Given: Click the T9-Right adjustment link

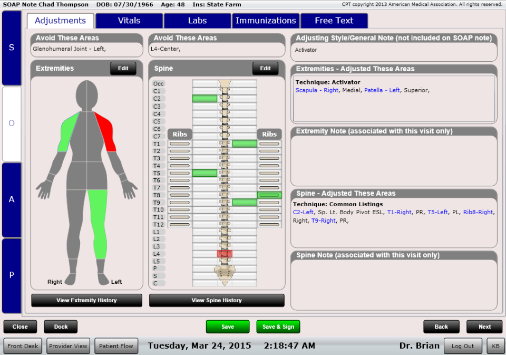Looking at the screenshot, I should 323,220.
